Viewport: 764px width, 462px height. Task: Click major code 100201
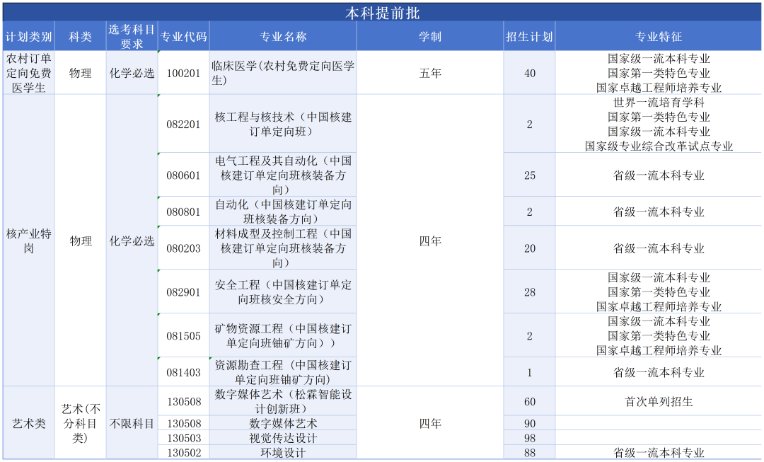tap(184, 73)
